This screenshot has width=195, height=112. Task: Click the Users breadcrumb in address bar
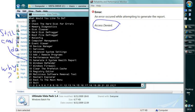(x=72, y=6)
